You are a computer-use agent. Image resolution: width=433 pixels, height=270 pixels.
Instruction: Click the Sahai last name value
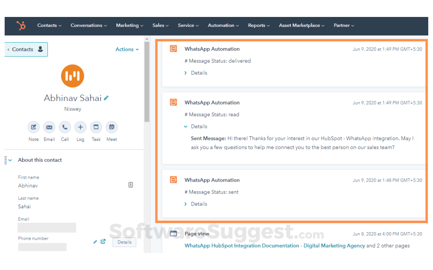(x=24, y=207)
